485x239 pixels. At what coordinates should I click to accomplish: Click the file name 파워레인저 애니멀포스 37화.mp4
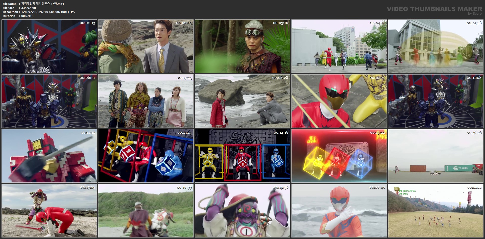point(43,4)
